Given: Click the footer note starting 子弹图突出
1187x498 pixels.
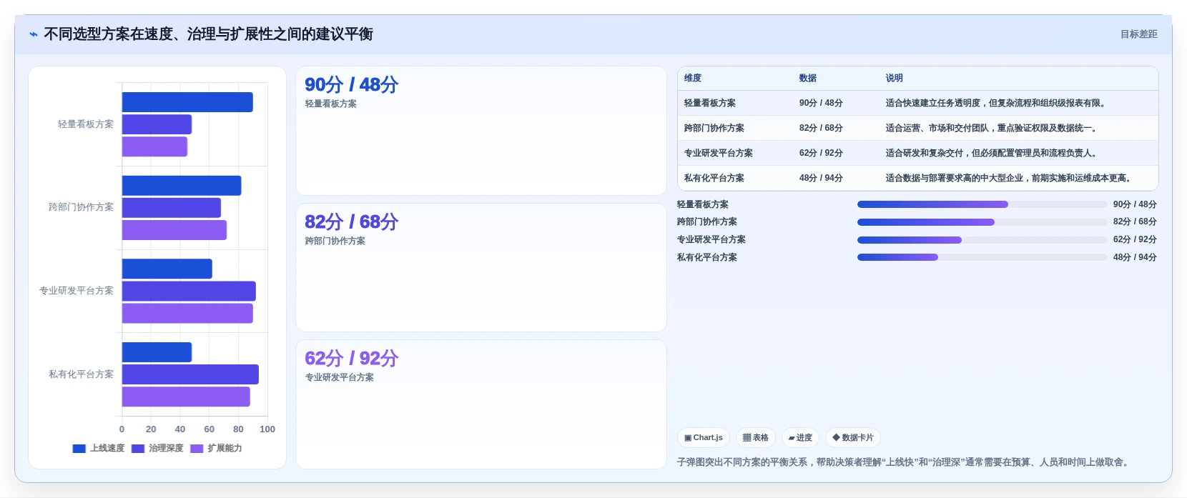Looking at the screenshot, I should tap(905, 462).
